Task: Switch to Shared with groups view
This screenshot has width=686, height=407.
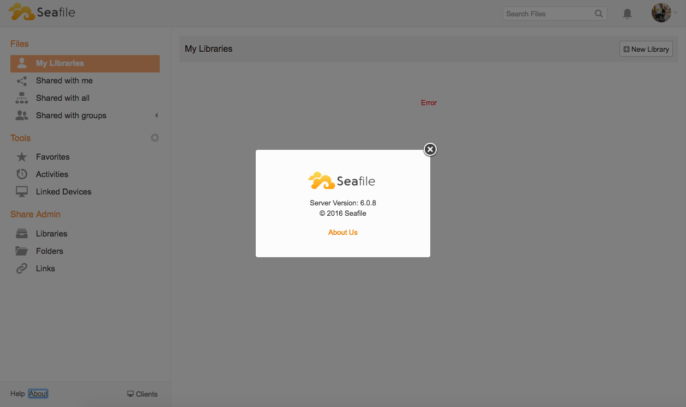Action: click(x=71, y=116)
